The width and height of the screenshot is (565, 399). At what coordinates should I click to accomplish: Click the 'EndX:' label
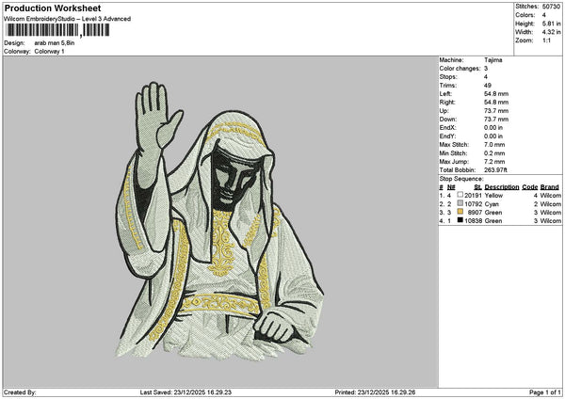point(447,128)
